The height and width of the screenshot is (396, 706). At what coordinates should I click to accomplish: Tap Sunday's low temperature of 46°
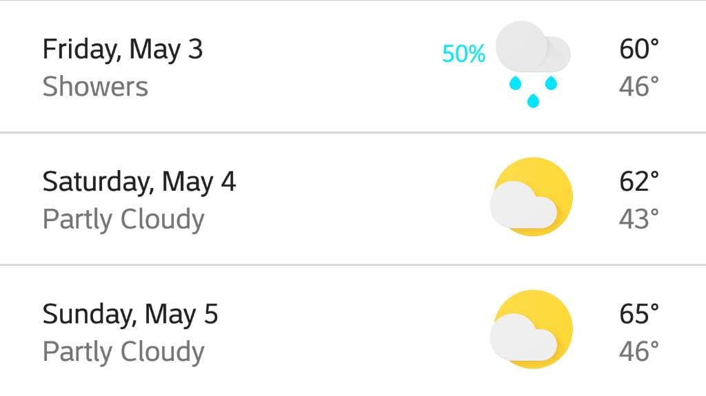coord(639,351)
